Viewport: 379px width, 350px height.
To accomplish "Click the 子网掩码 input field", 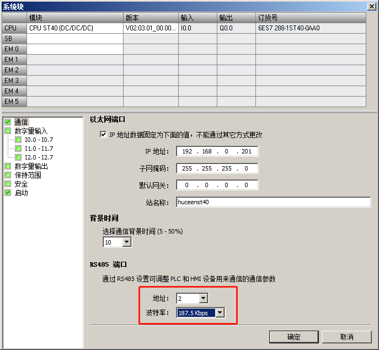I will point(217,168).
